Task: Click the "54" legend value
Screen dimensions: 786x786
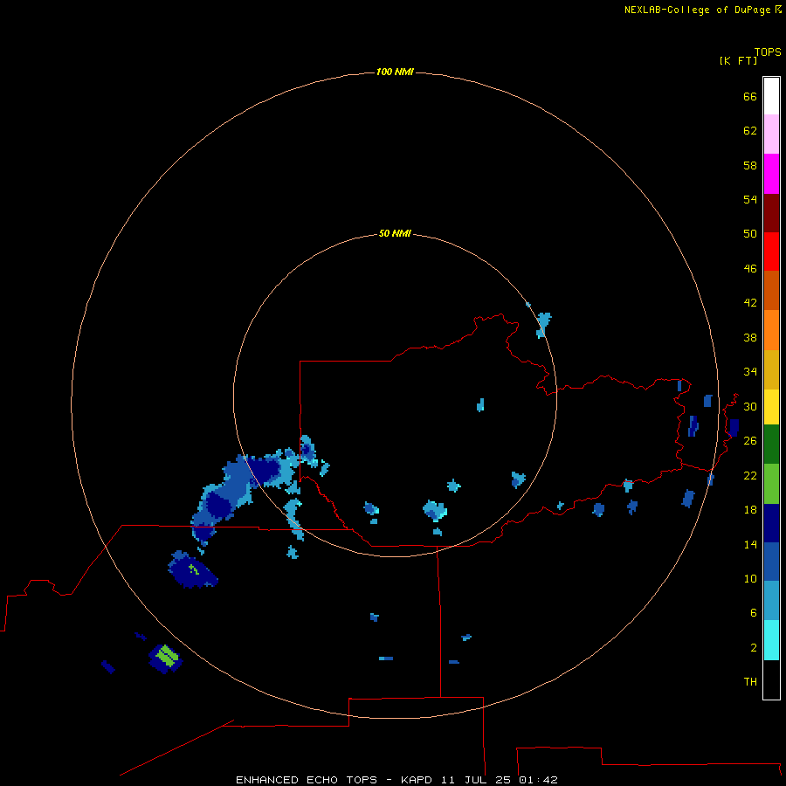Action: point(750,199)
